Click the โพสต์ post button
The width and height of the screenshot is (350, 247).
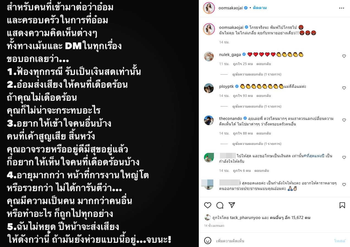click(x=340, y=241)
